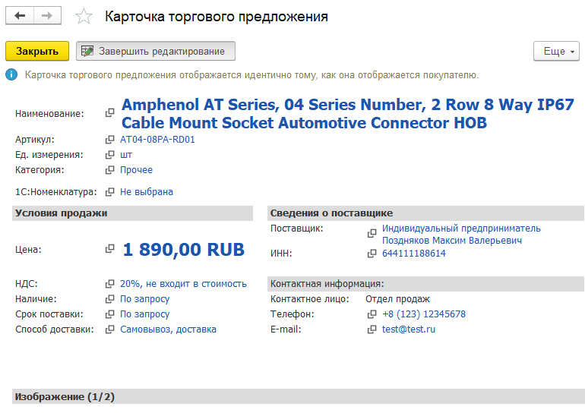
Task: Click the open icon next to НДС
Action: 110,284
